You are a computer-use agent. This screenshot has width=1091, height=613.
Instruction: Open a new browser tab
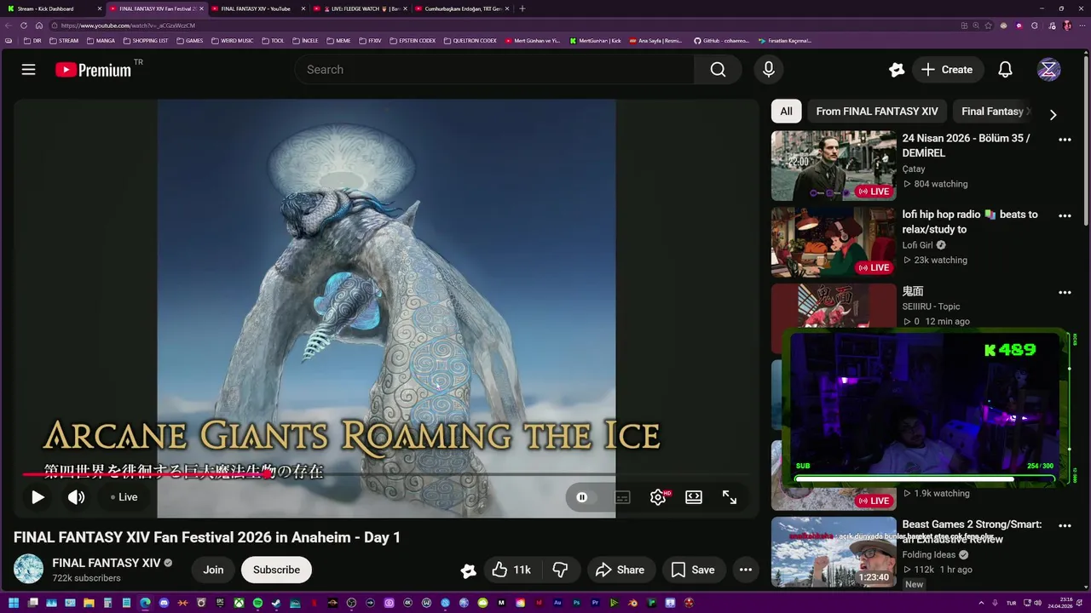(x=522, y=9)
